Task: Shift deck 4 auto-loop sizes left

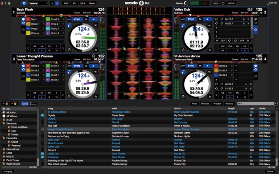Action: click(x=216, y=95)
